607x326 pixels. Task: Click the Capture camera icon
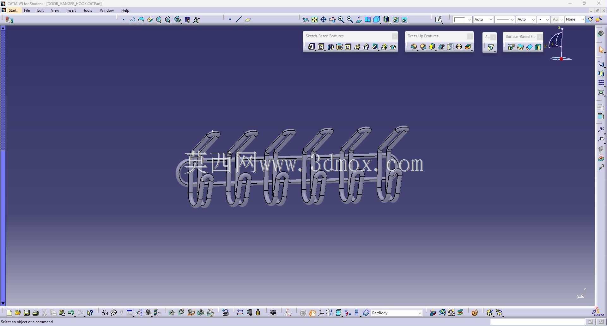[x=273, y=313]
